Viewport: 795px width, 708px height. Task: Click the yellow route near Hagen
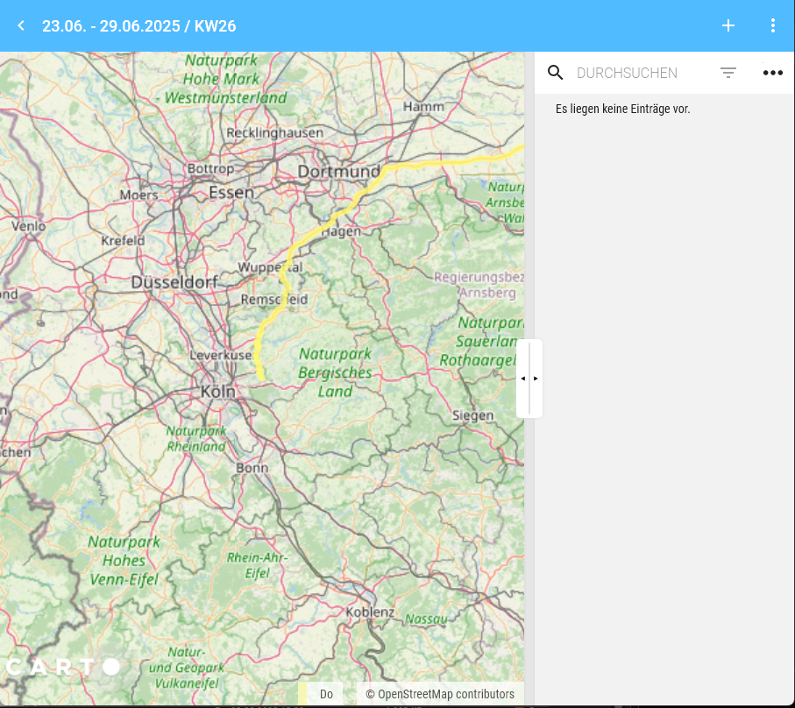click(x=330, y=221)
